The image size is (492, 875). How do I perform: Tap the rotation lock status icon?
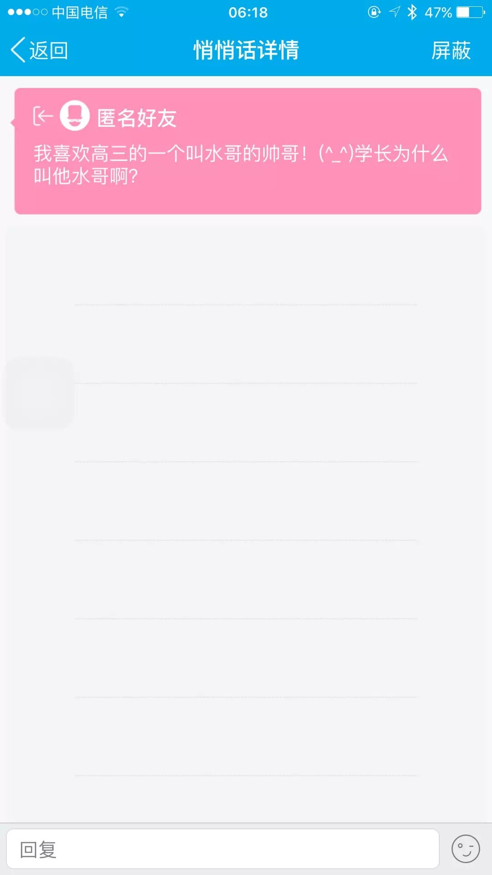click(x=374, y=12)
